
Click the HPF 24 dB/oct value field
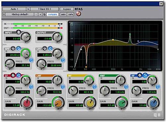click(13, 55)
